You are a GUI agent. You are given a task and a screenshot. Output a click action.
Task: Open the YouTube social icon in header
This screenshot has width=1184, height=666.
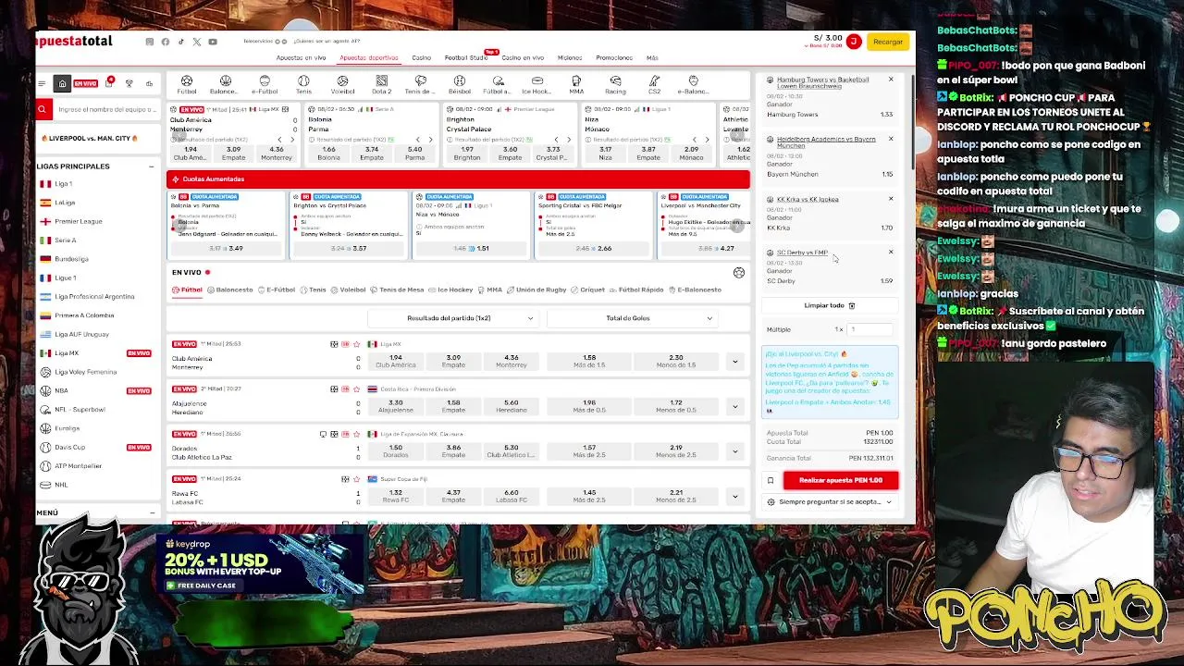pos(213,42)
